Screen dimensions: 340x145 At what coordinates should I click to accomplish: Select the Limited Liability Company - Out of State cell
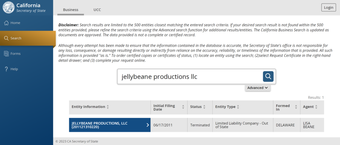point(243,125)
